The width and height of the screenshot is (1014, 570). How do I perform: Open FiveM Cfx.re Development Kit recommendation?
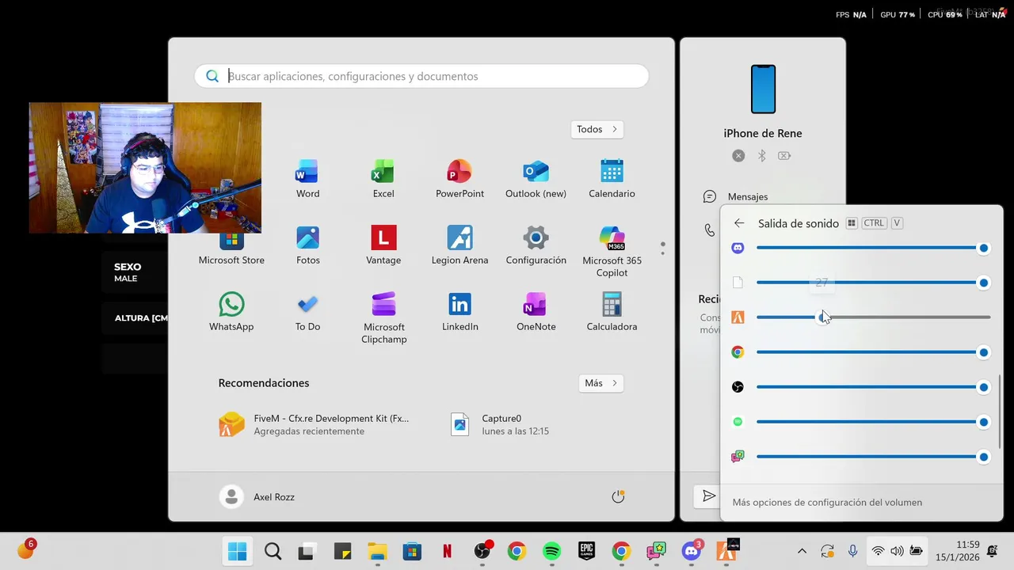pyautogui.click(x=314, y=424)
